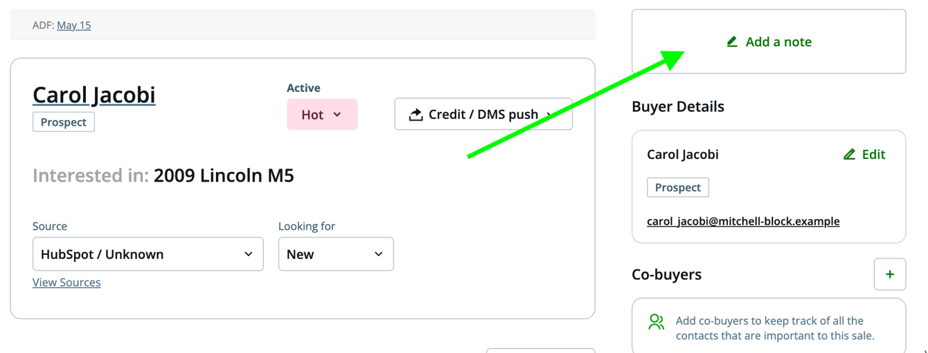
Task: Click the Credit / DMS push button
Action: pyautogui.click(x=483, y=114)
